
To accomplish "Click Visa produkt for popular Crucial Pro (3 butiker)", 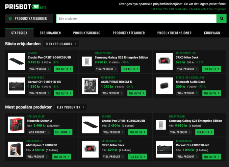I will [x=114, y=132].
